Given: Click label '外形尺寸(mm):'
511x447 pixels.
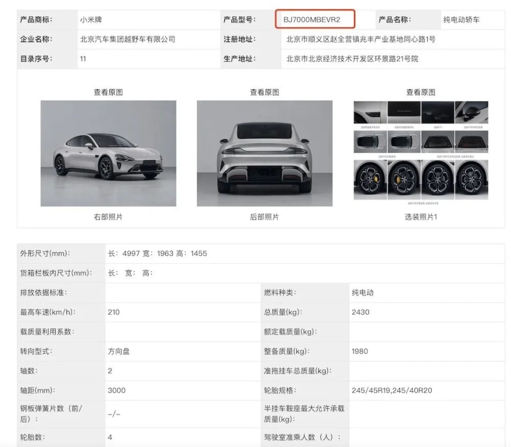Looking at the screenshot, I should (45, 254).
